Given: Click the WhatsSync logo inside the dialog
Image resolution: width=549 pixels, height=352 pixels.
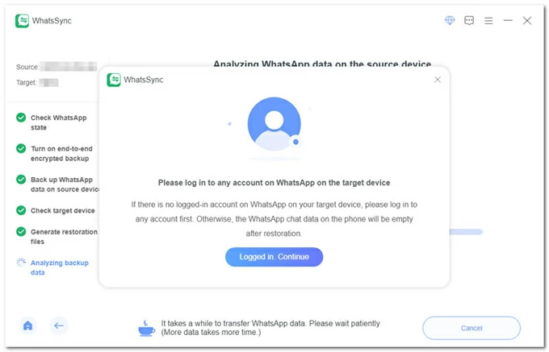Looking at the screenshot, I should (x=114, y=80).
